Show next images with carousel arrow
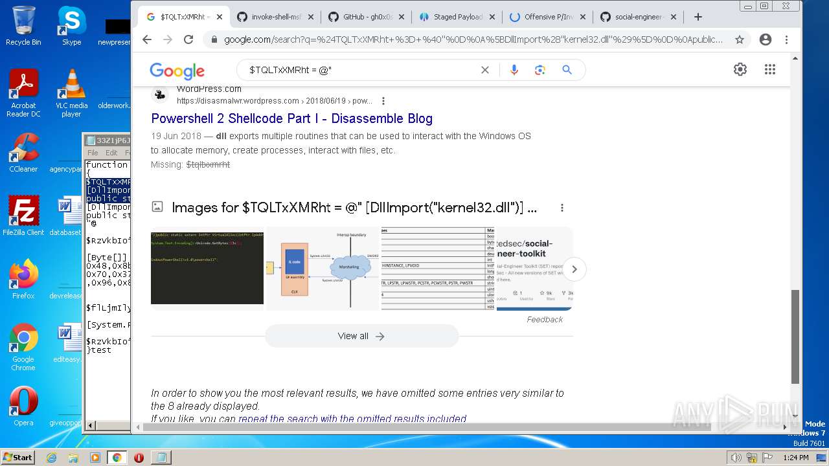The height and width of the screenshot is (466, 829). pos(574,269)
